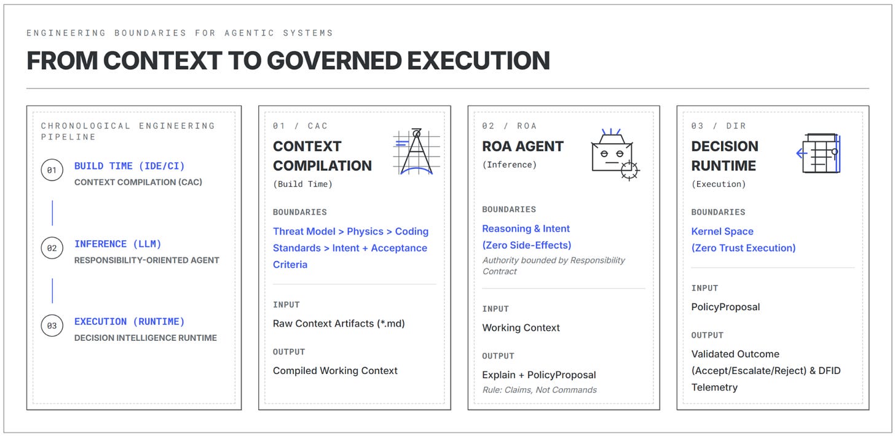
Task: Click the CONTEXT COMPILATION card title
Action: [322, 156]
